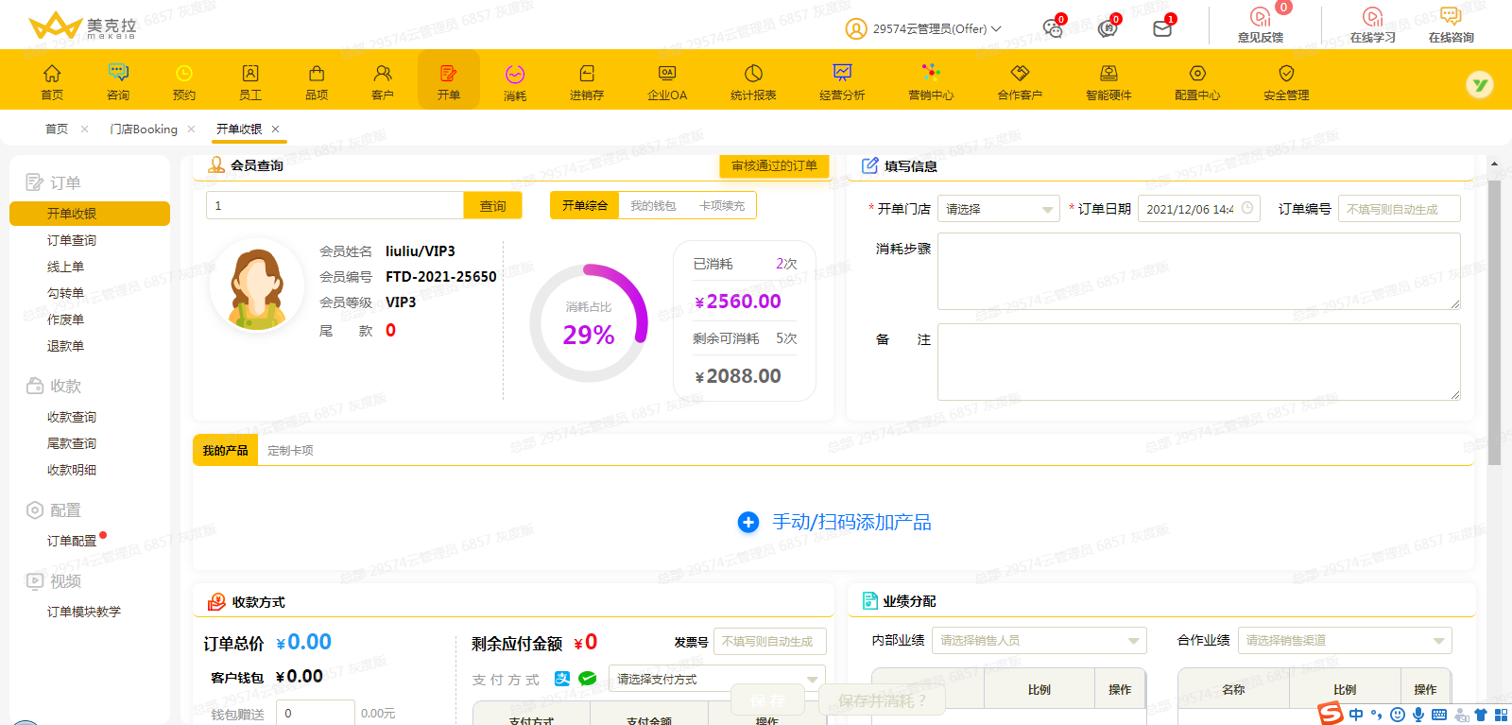Open the 员工 staff icon

pos(250,74)
